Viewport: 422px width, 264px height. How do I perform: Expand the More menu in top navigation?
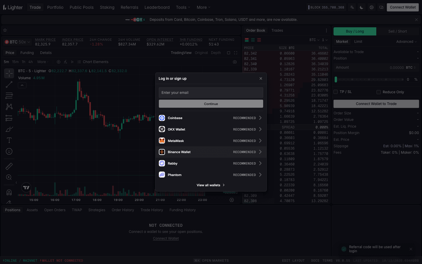204,7
